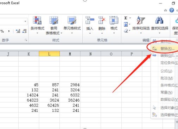The image size is (178, 129).
Task: Open Number group dialog launcher
Action: coord(26,40)
